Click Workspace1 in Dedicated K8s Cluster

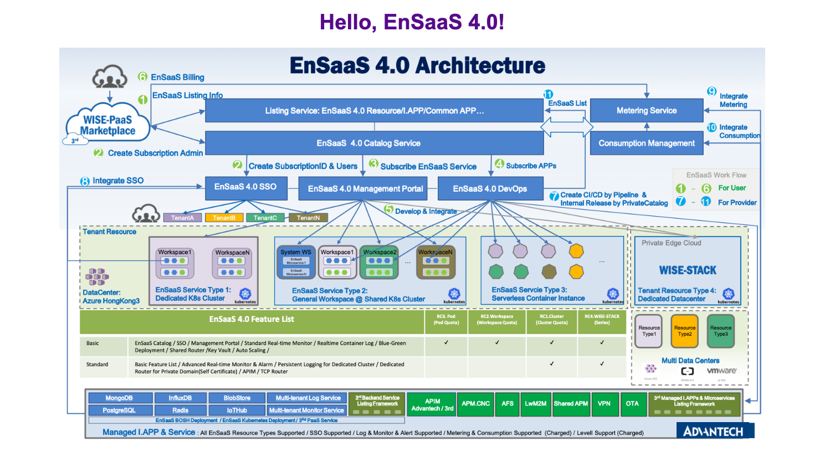point(175,263)
